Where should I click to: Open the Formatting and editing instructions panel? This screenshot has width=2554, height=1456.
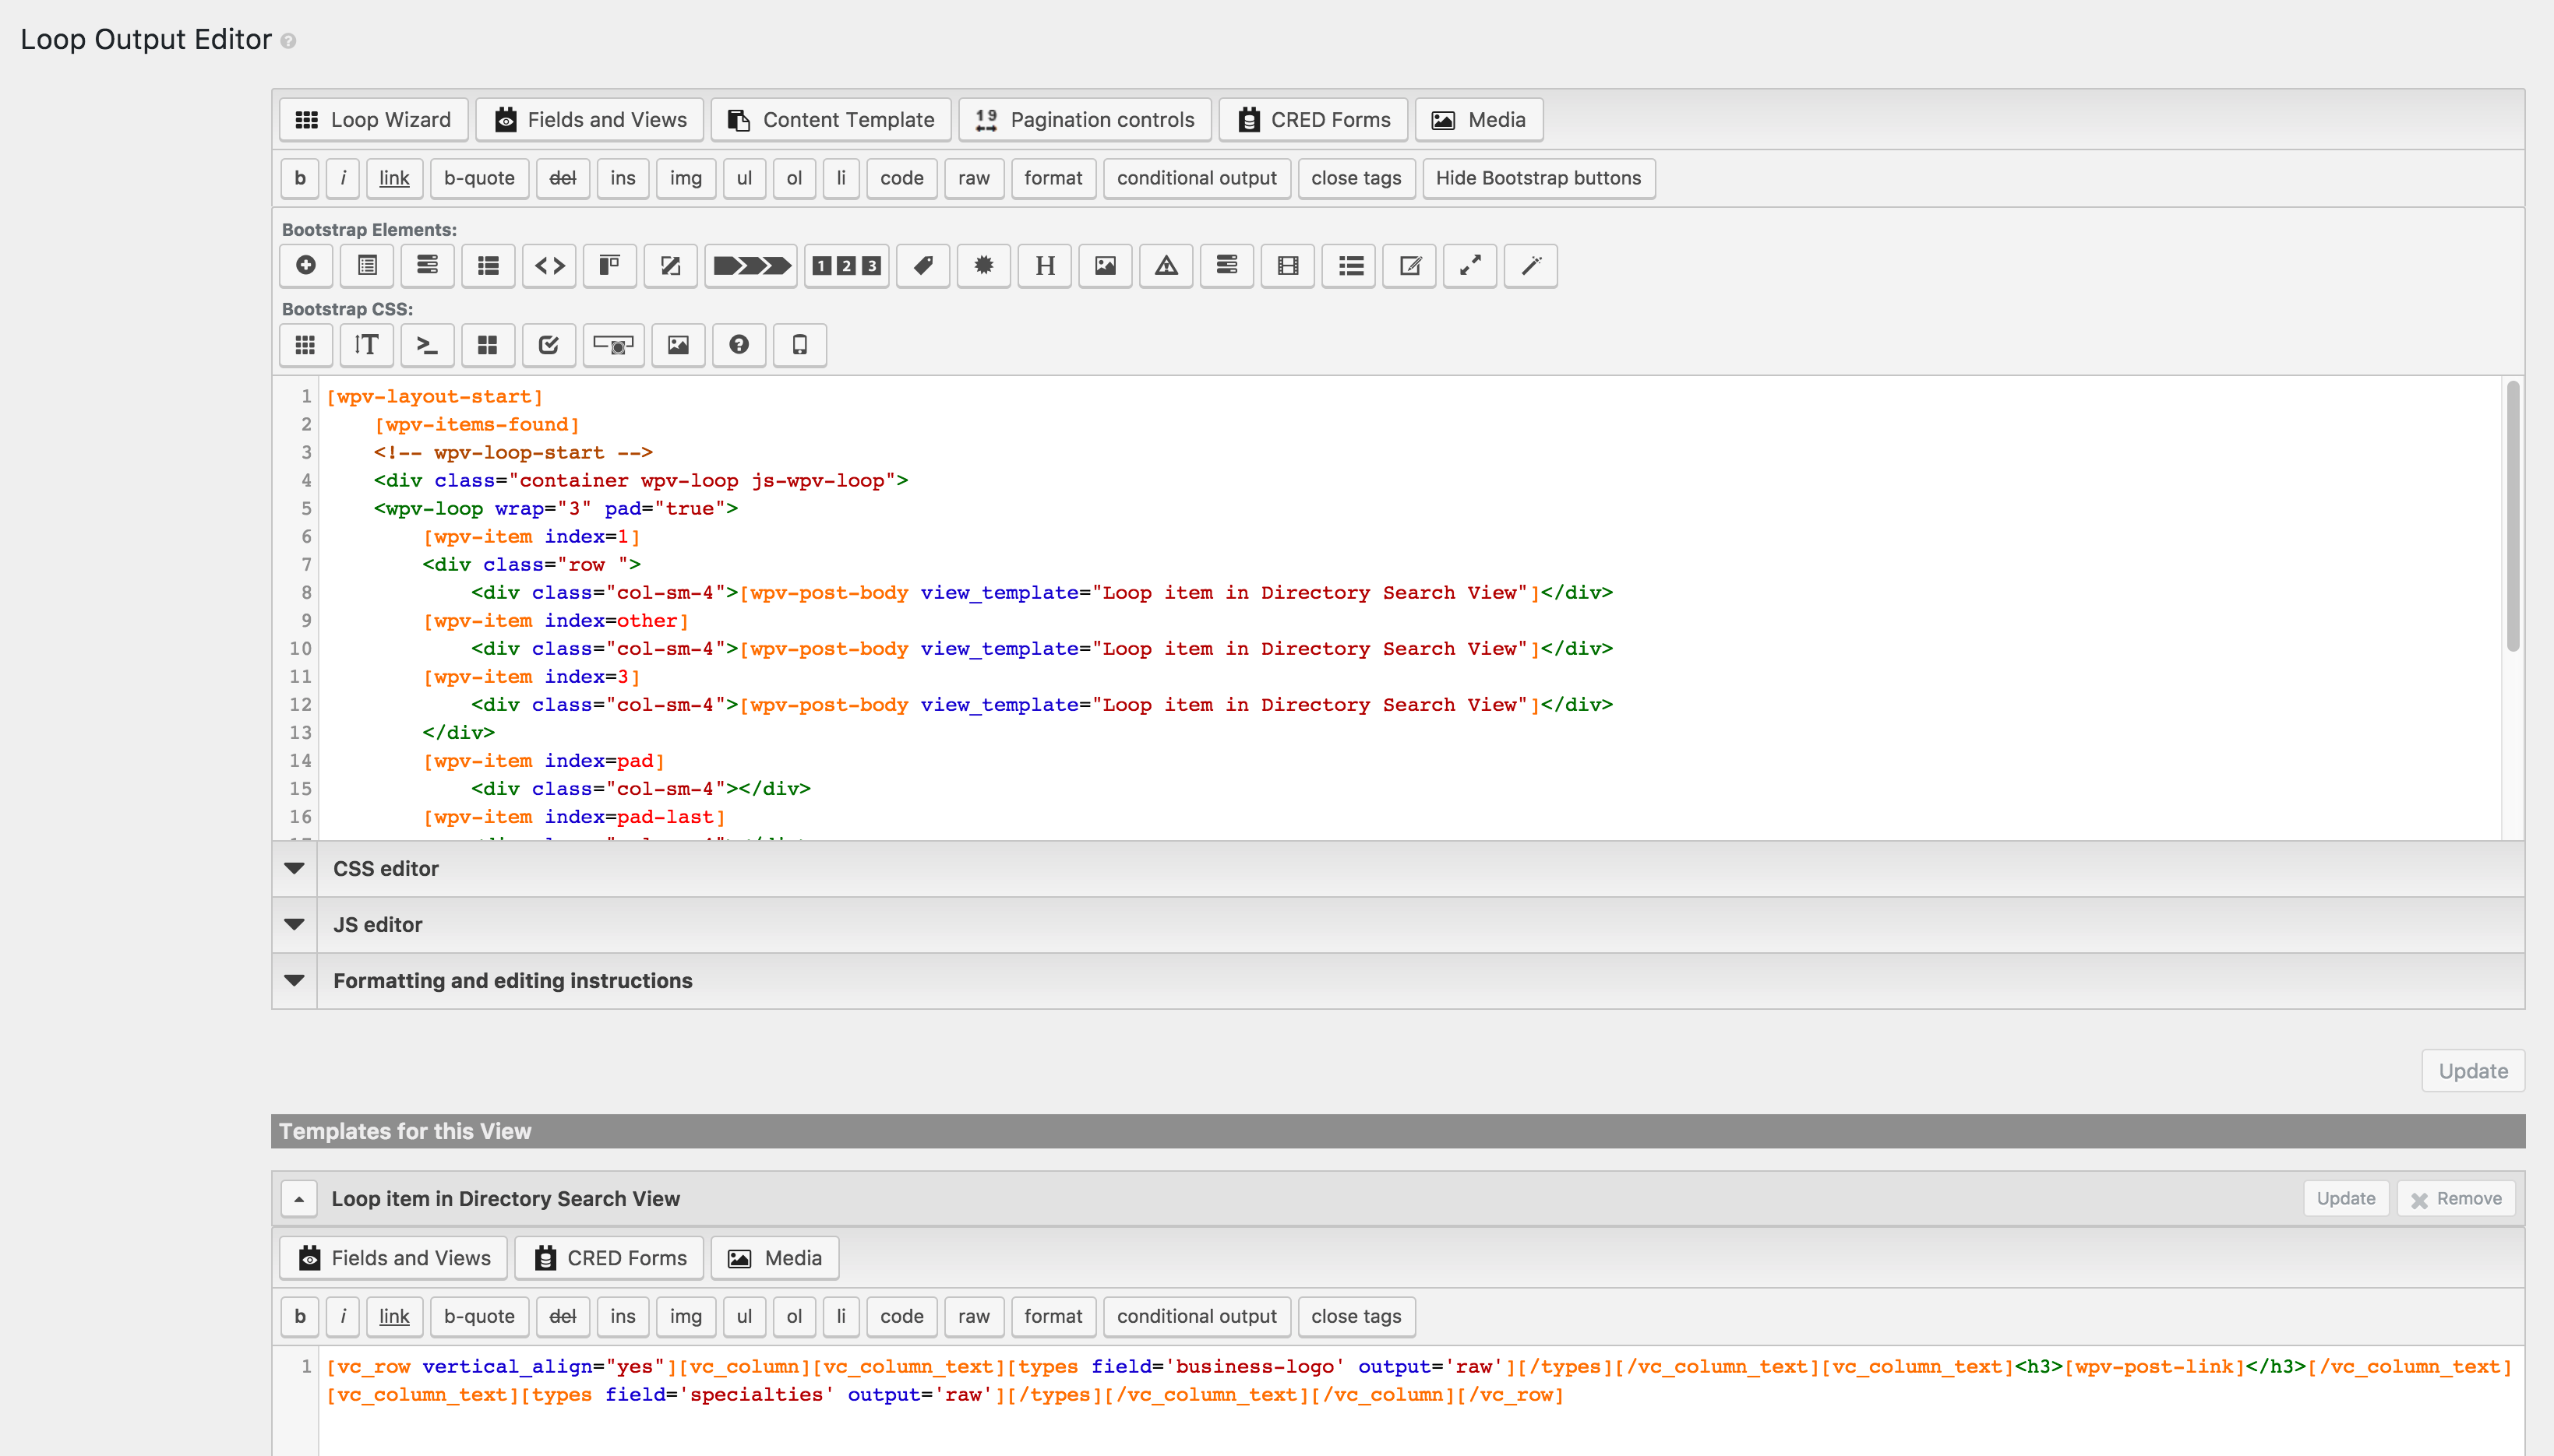pos(511,981)
